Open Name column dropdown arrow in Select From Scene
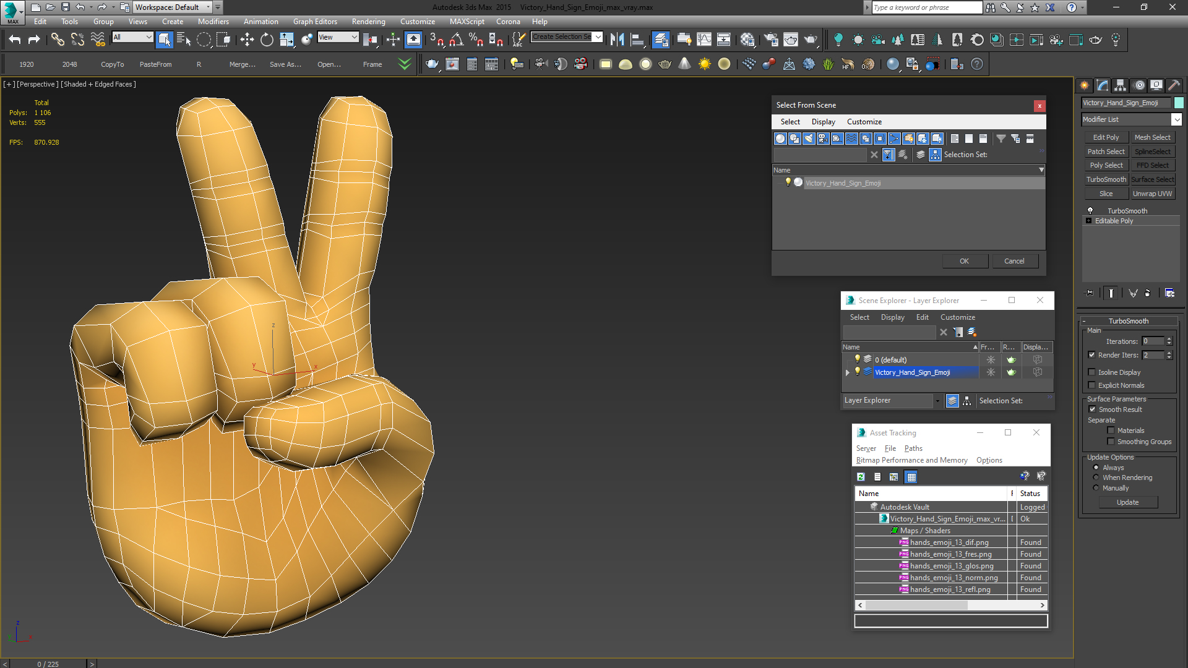The height and width of the screenshot is (668, 1188). (x=1041, y=170)
